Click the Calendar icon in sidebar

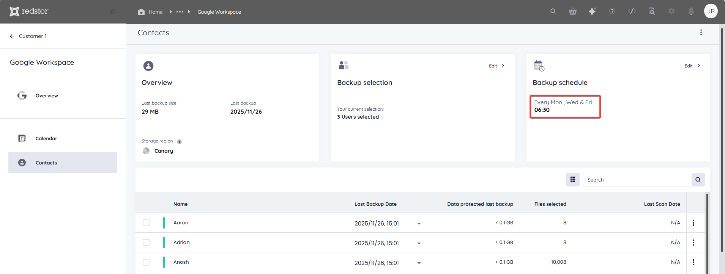coord(22,138)
